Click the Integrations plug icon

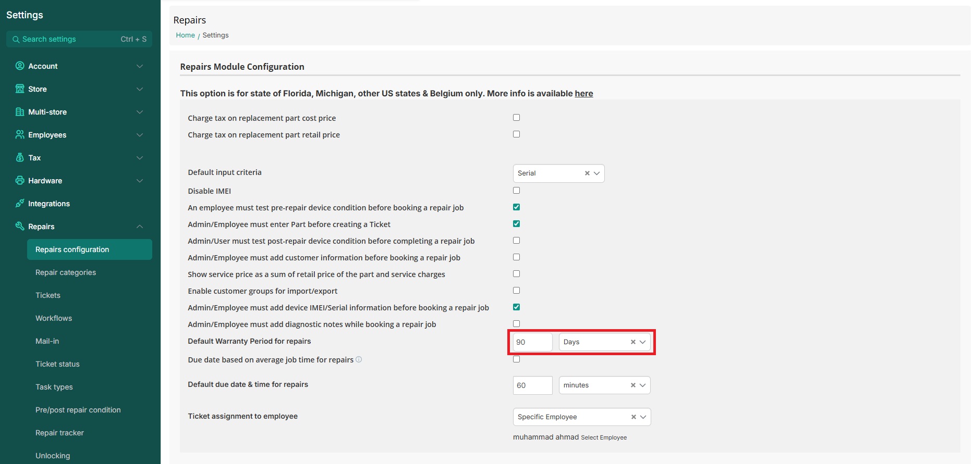pos(20,204)
